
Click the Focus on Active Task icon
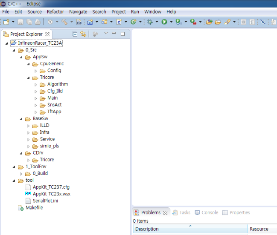(95, 34)
